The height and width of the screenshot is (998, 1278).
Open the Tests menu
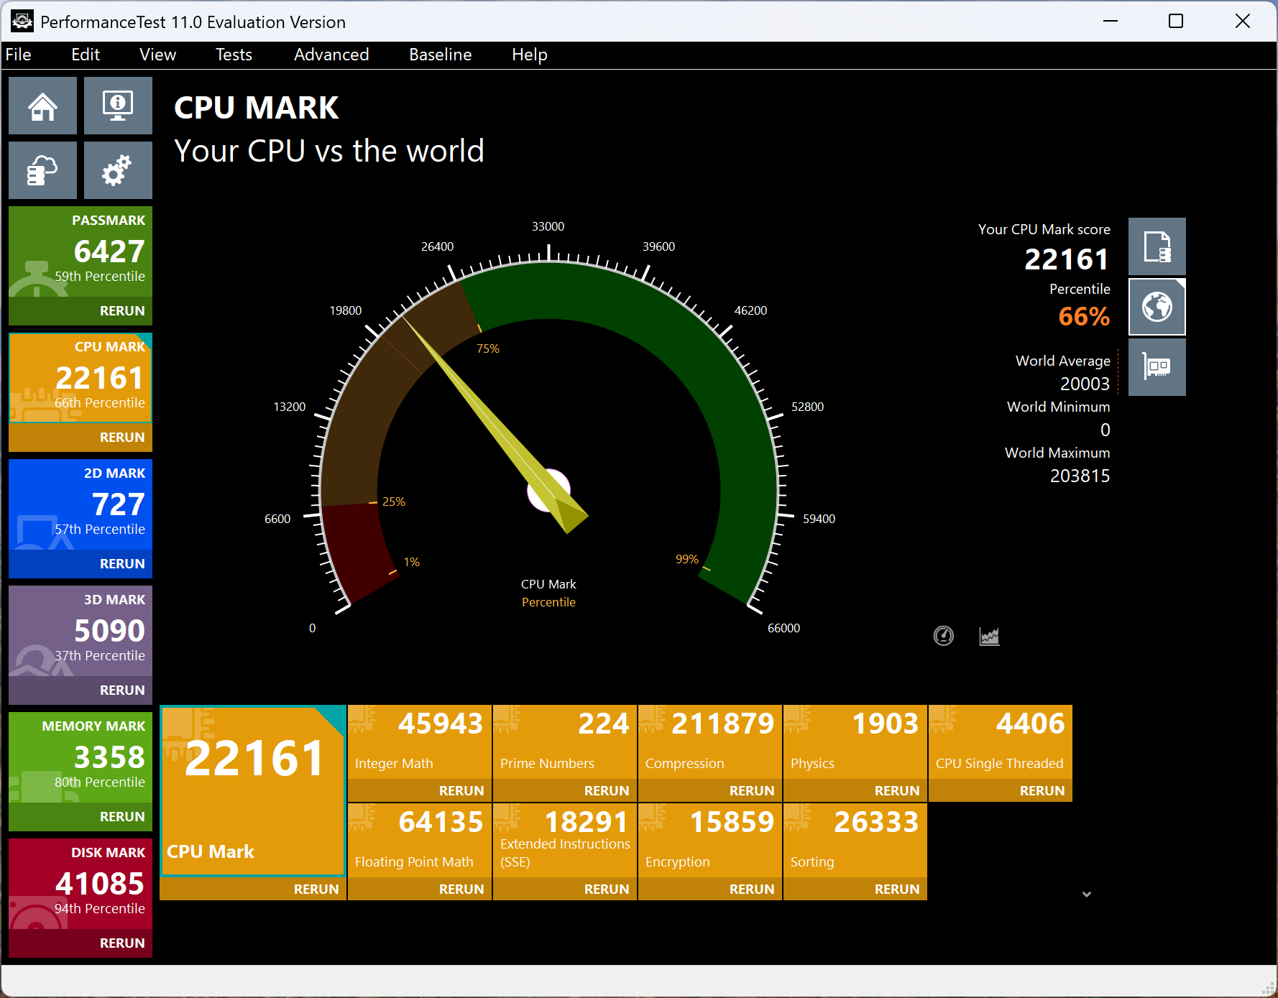coord(233,55)
